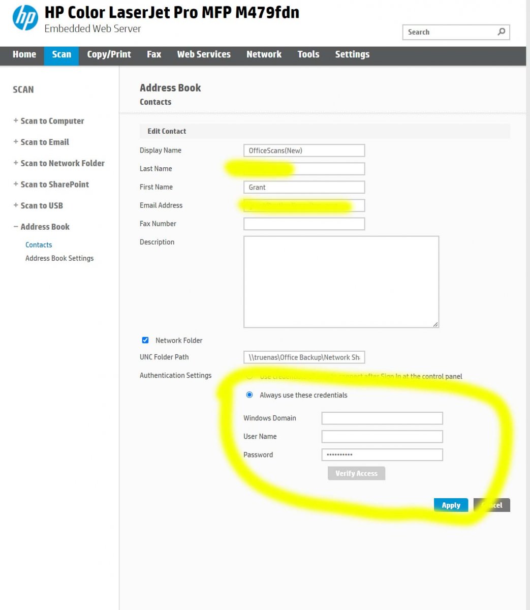Image resolution: width=530 pixels, height=610 pixels.
Task: Switch to the Fax tab
Action: click(x=154, y=54)
